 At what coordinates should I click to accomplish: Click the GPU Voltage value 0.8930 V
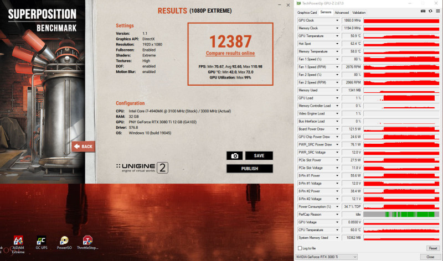tap(352, 222)
